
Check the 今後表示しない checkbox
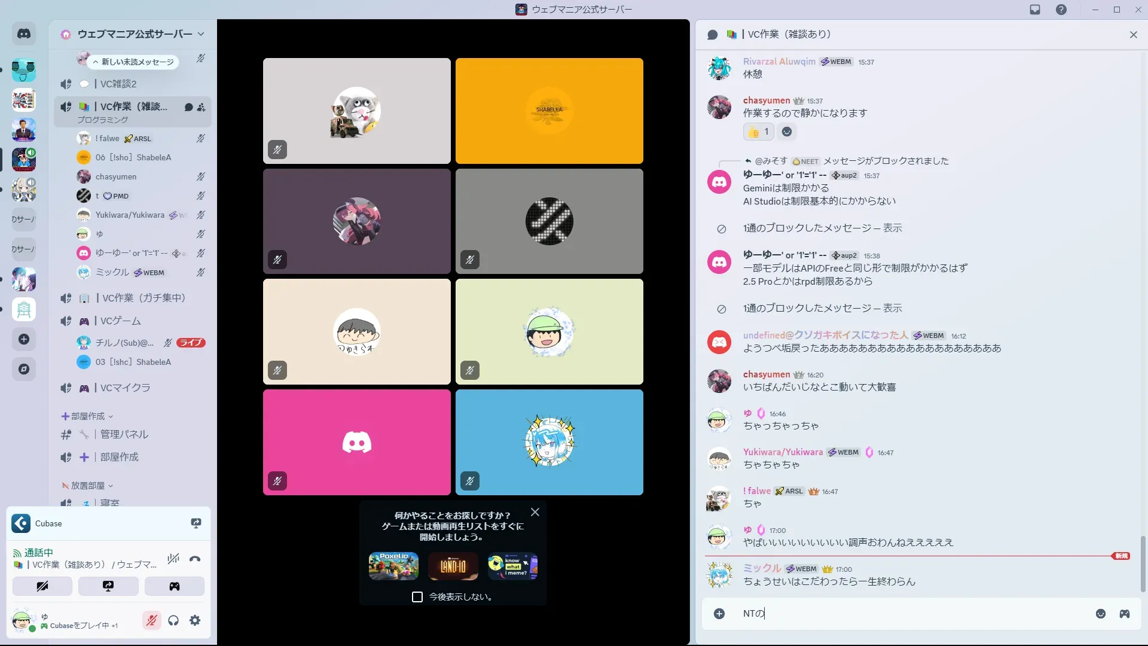[417, 597]
